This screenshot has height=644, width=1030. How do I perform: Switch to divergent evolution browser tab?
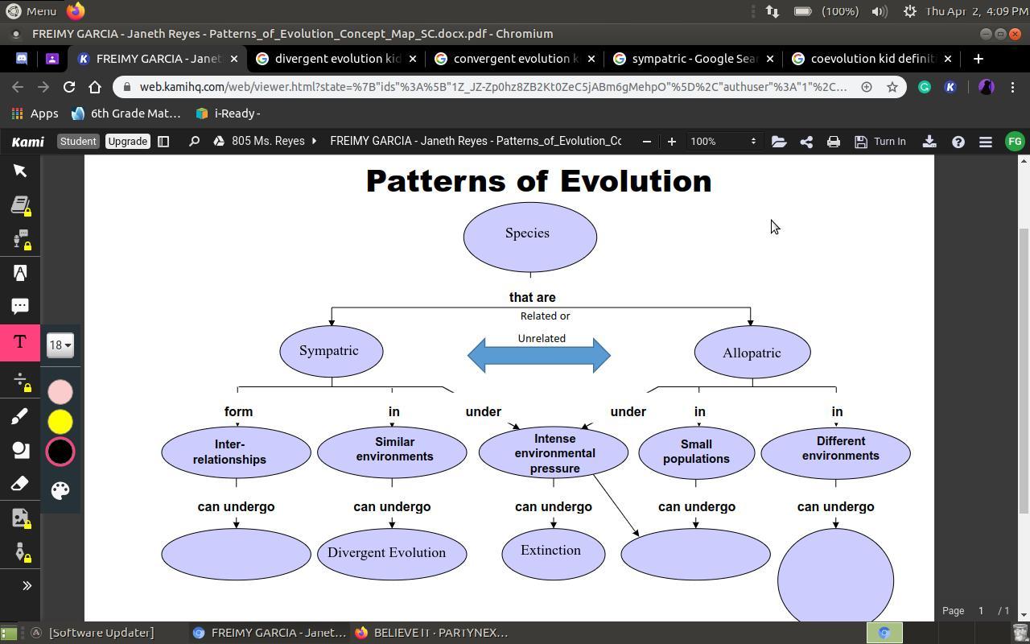point(336,59)
